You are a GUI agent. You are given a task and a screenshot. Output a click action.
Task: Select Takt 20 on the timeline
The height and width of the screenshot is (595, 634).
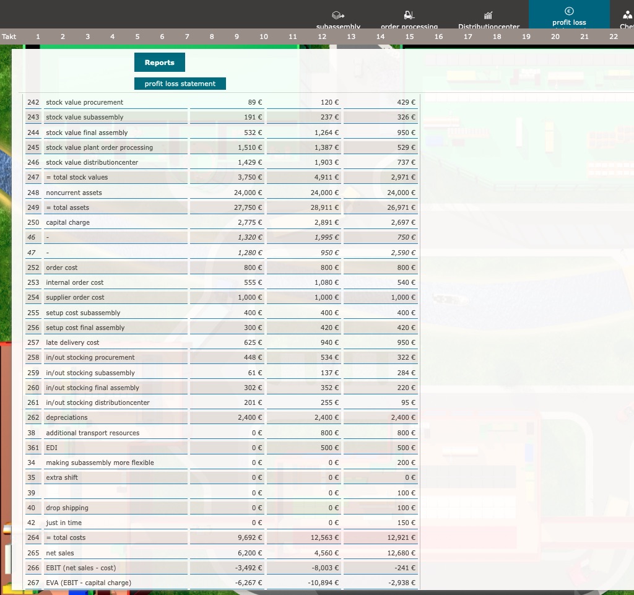coord(555,37)
